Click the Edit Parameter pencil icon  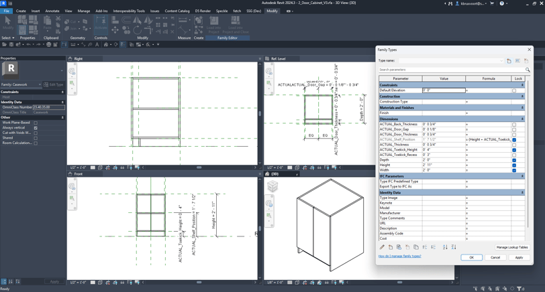click(382, 247)
